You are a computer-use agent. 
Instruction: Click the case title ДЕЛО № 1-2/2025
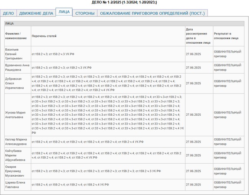click(x=124, y=2)
